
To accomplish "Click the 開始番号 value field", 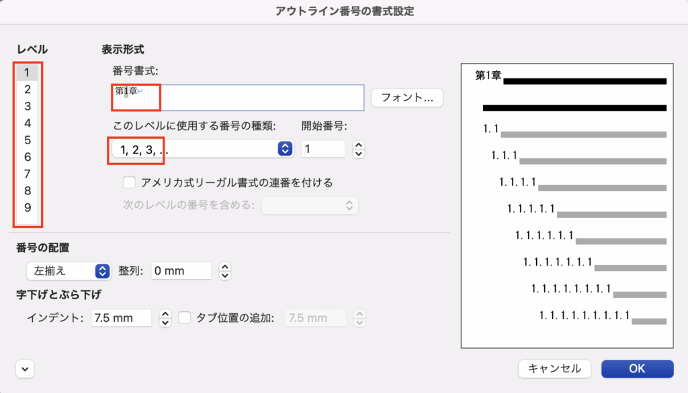I will [323, 149].
